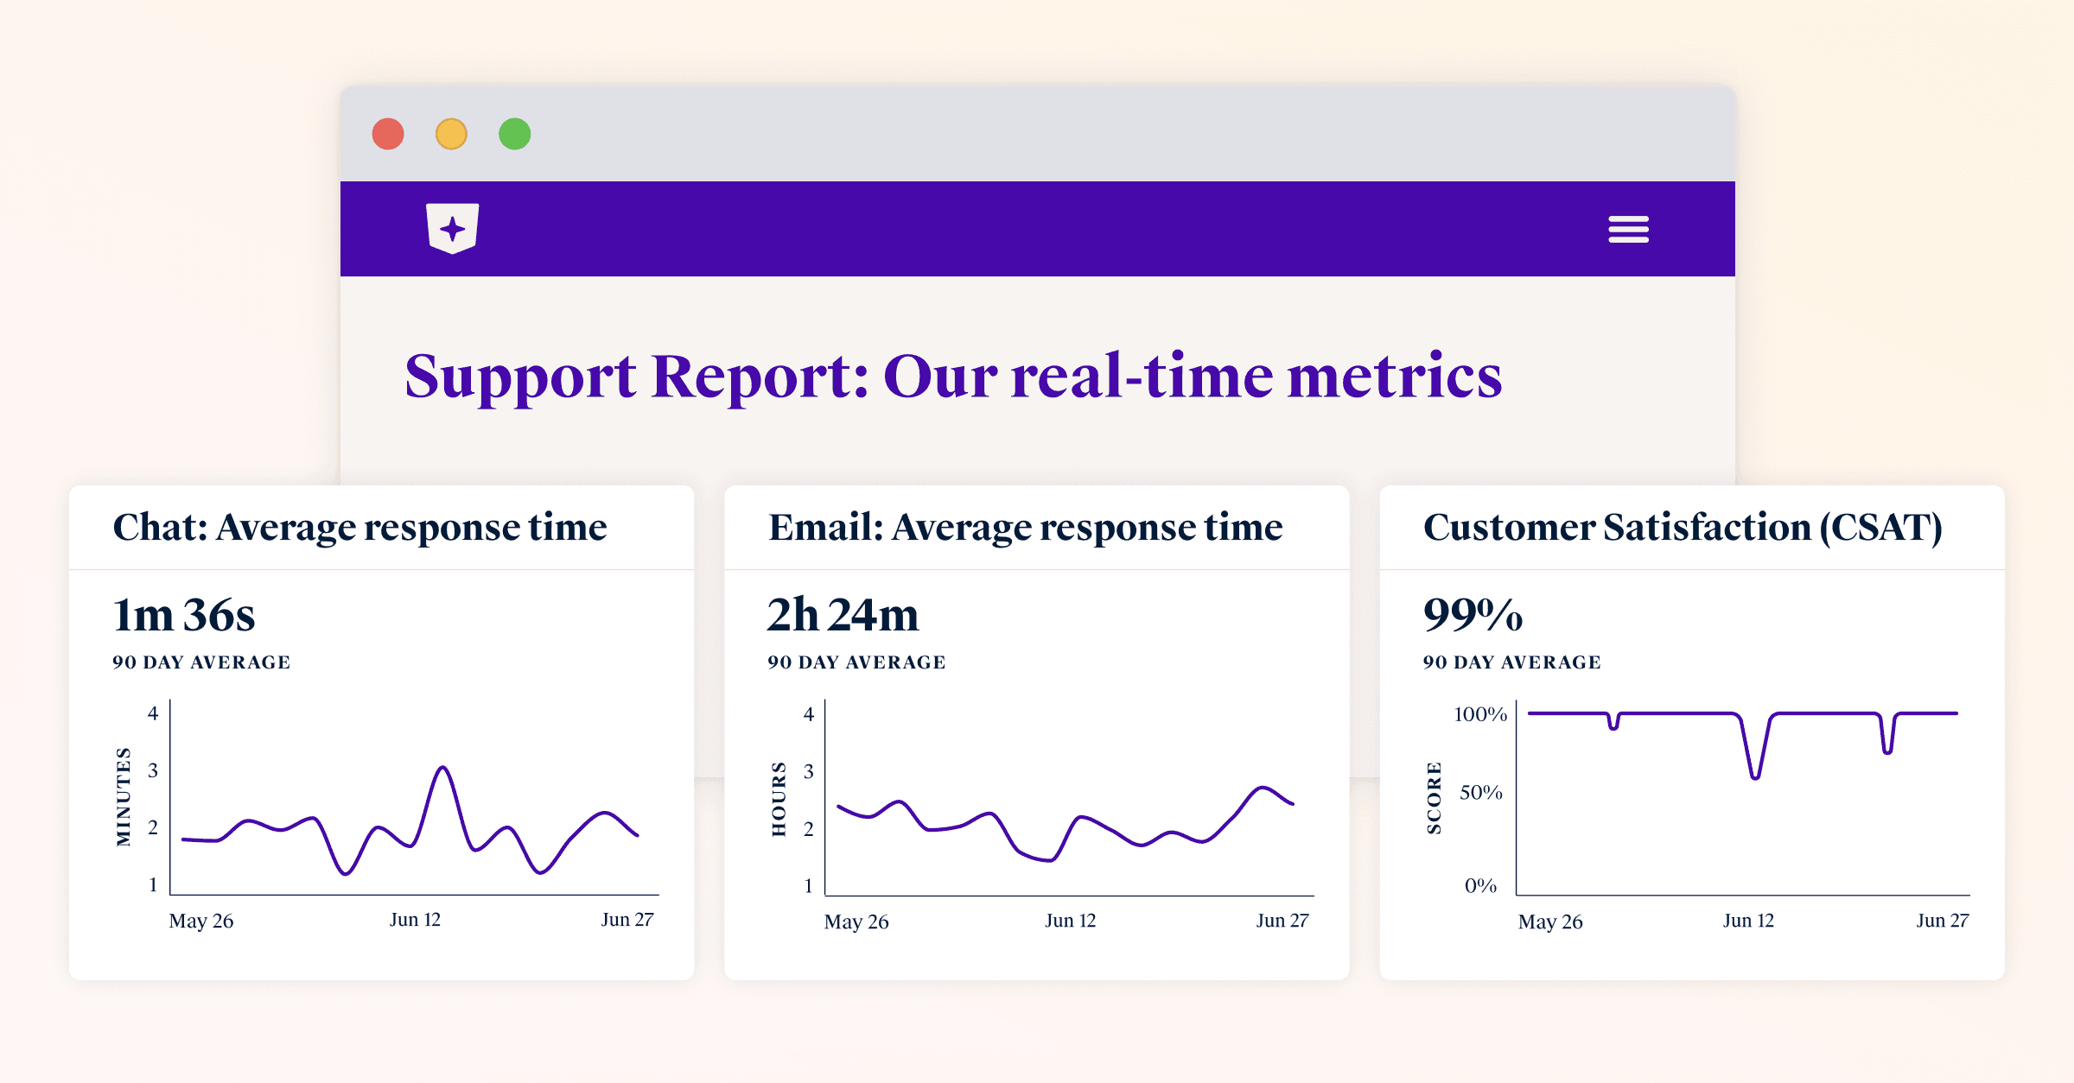The image size is (2074, 1083).
Task: Open the hamburger menu
Action: click(1628, 228)
